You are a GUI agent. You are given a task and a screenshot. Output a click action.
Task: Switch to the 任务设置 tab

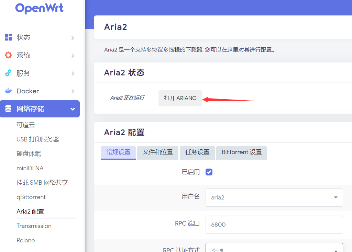[197, 152]
